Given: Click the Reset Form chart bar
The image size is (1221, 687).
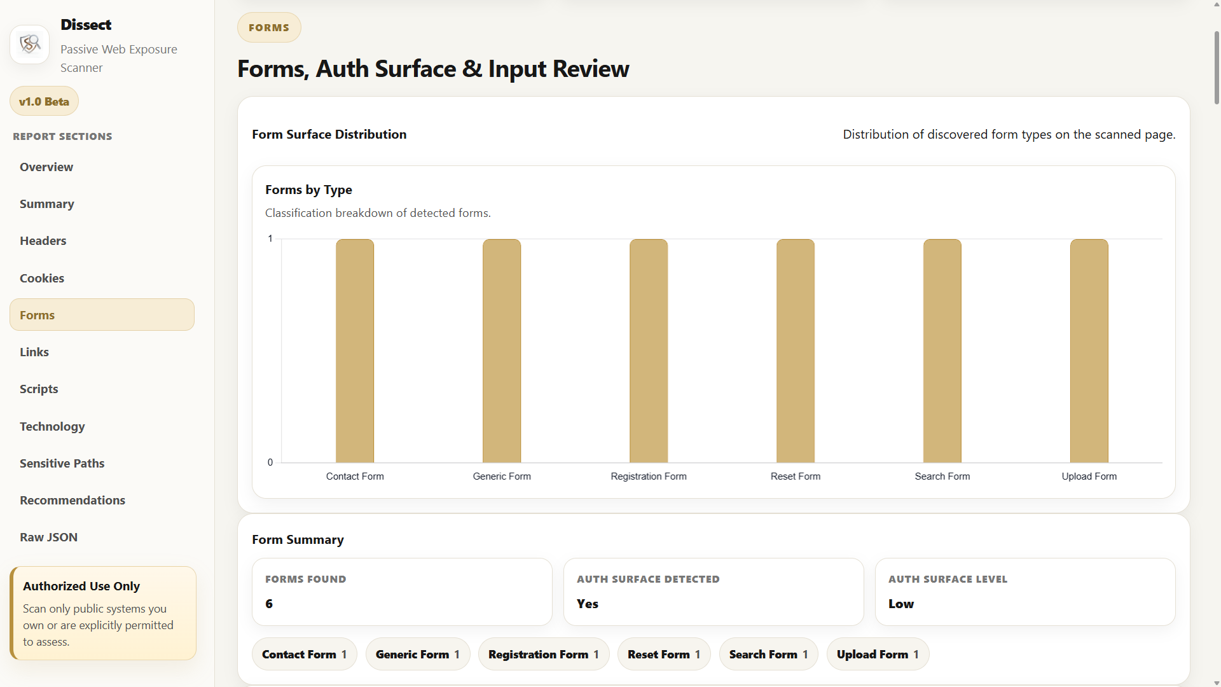Looking at the screenshot, I should click(796, 350).
